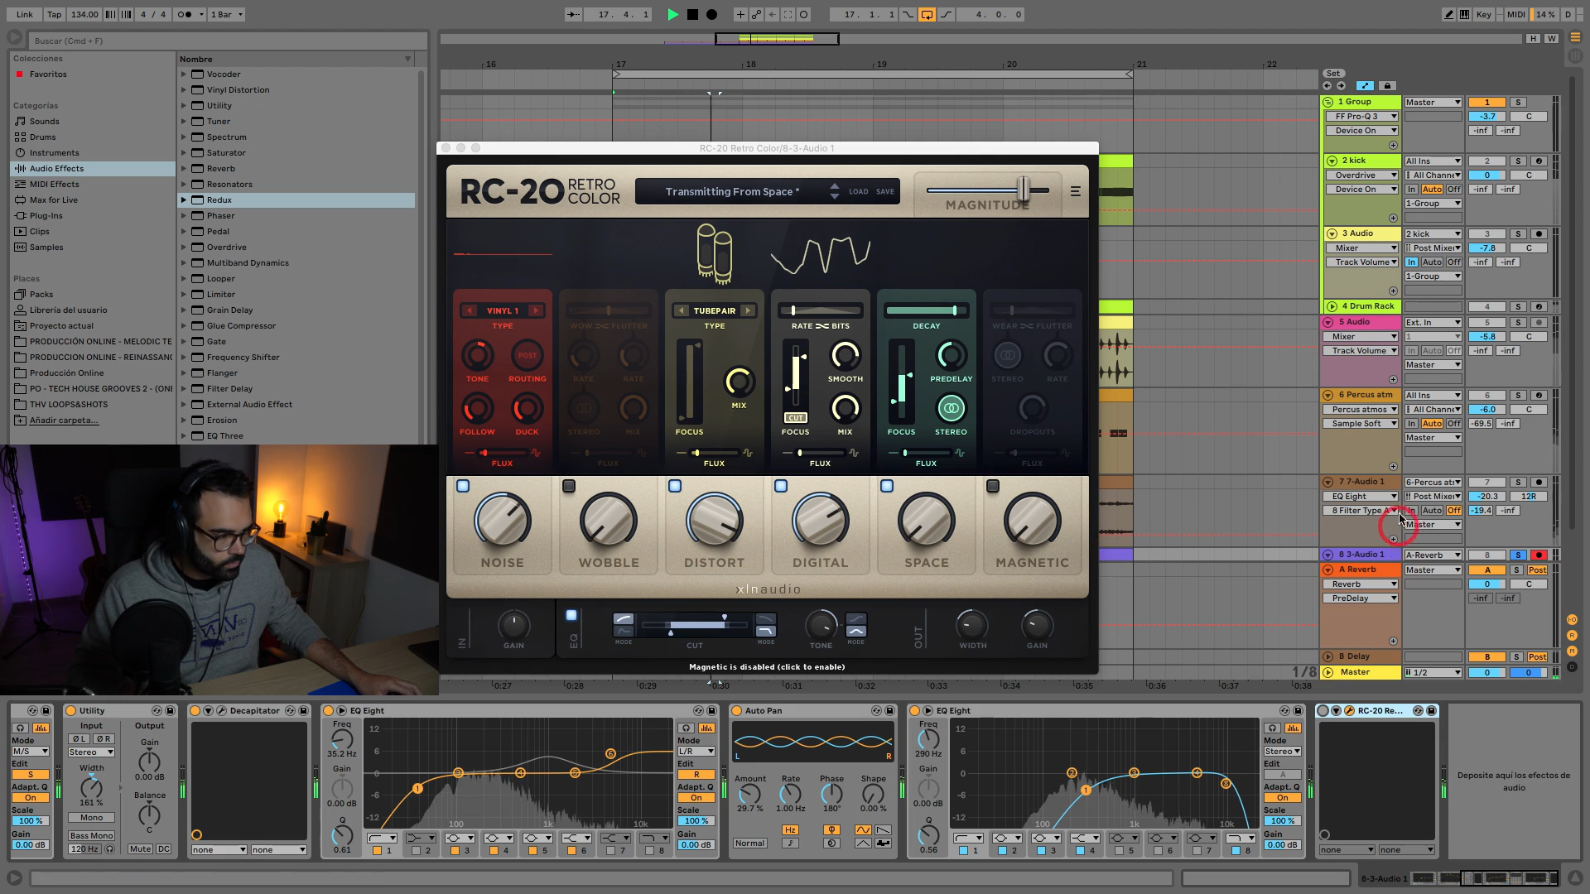This screenshot has height=894, width=1590.
Task: Open RC-20 hamburger menu icon
Action: point(1075,191)
